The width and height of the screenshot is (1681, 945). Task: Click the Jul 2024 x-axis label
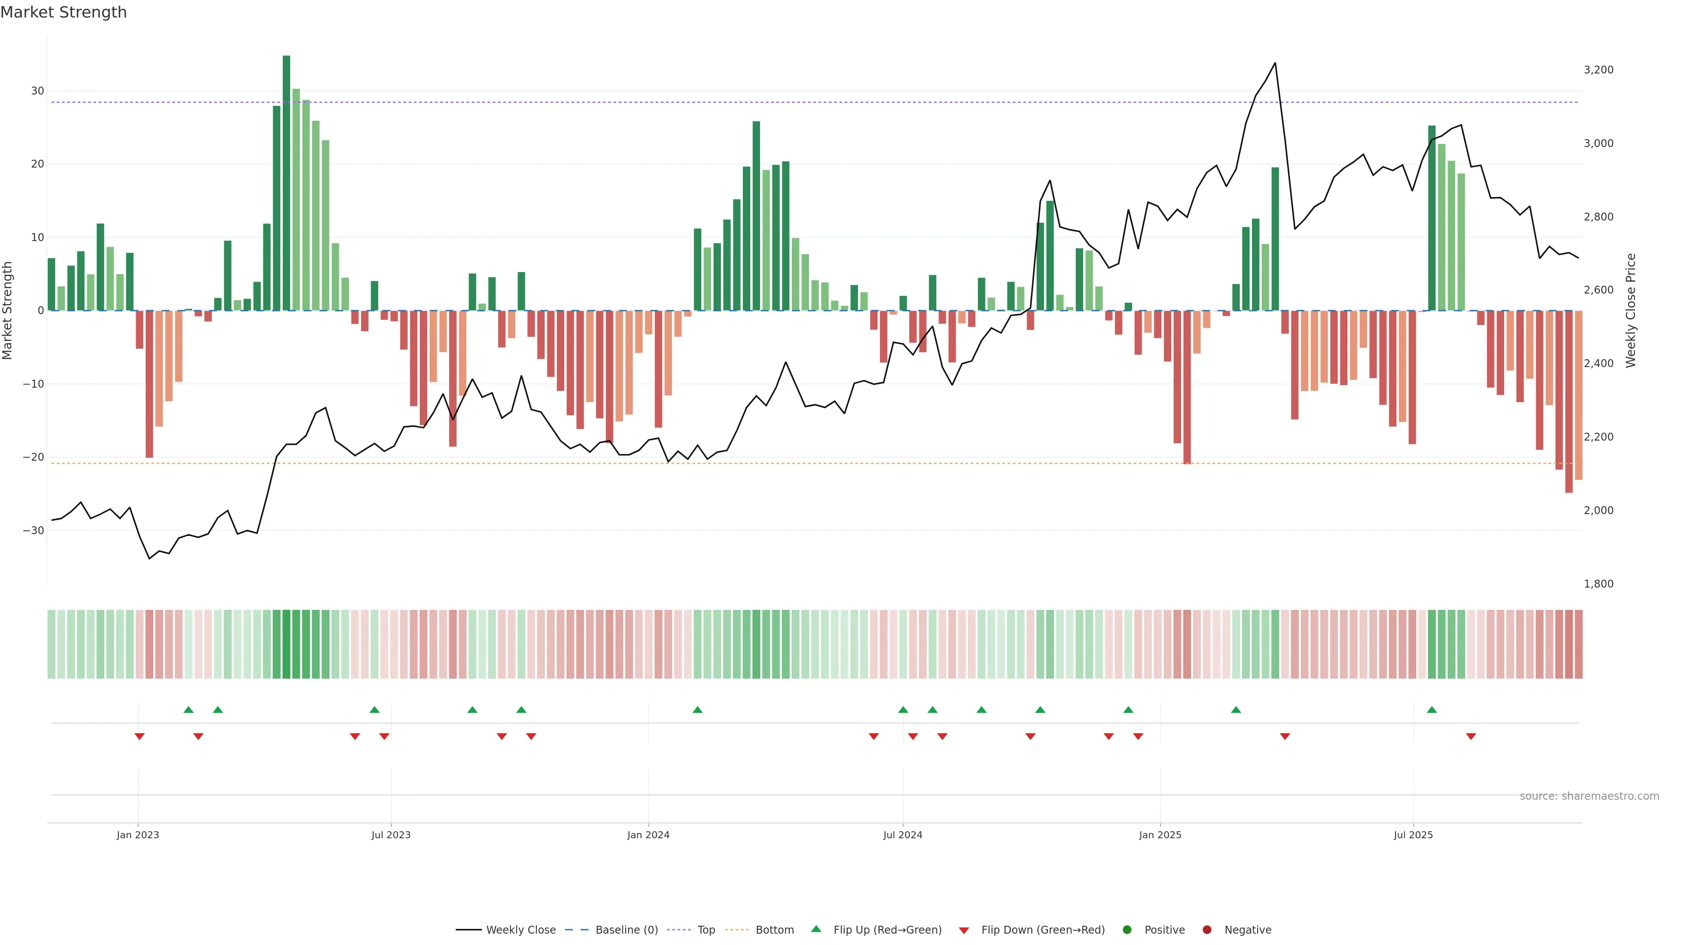pos(903,835)
